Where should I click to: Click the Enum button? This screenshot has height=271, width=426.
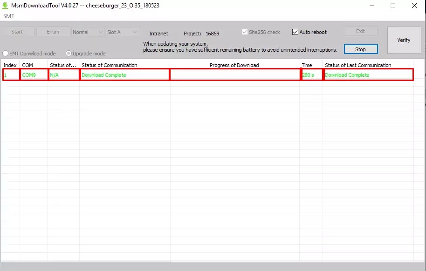(x=53, y=32)
